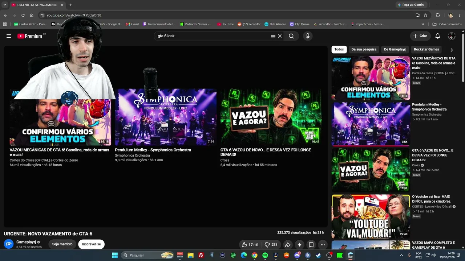Open sidebar thumbnail CONFIRMOU VÁRIOS ELEMENTOS
Viewport: 465px width, 261px height.
[x=371, y=78]
